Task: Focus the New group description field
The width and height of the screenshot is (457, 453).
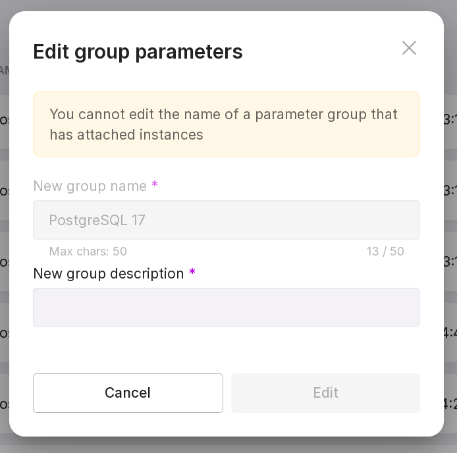Action: tap(226, 307)
